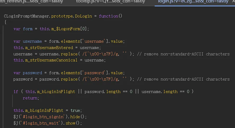Click the comment on the password.replace line
The height and width of the screenshot is (128, 235).
tap(183, 79)
